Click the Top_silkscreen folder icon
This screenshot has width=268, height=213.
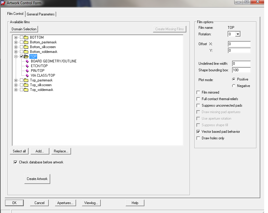26,85
